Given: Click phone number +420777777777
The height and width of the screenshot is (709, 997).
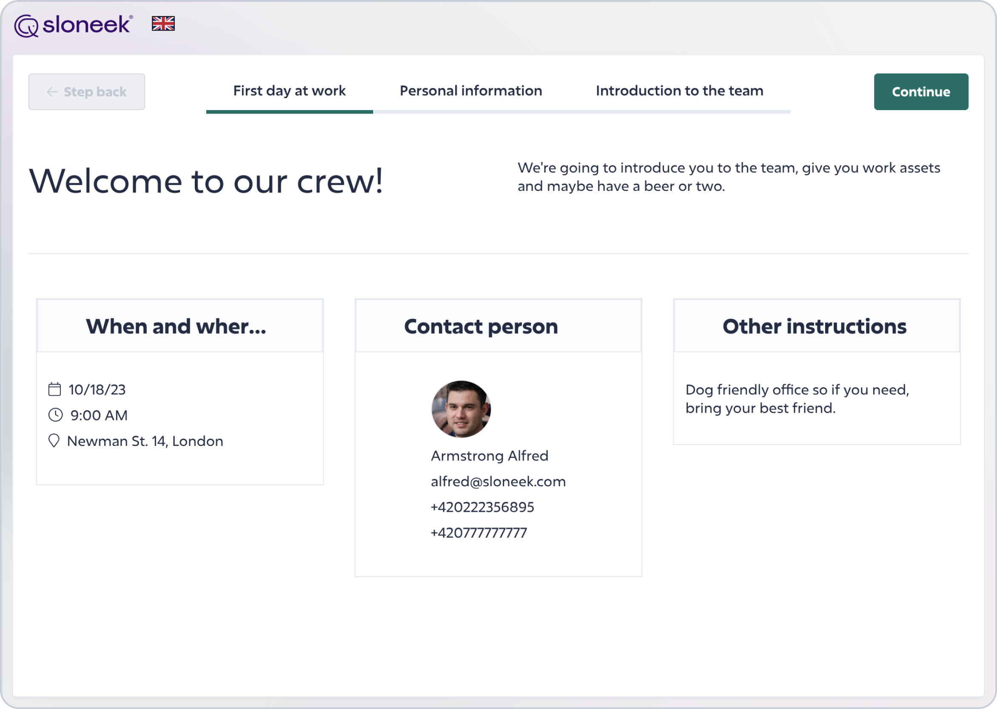Looking at the screenshot, I should click(479, 533).
